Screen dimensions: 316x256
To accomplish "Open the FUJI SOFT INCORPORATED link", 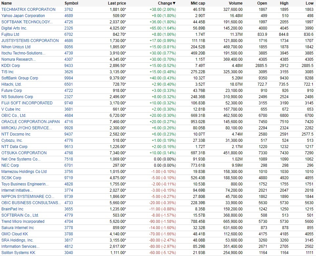I will tap(27, 103).
